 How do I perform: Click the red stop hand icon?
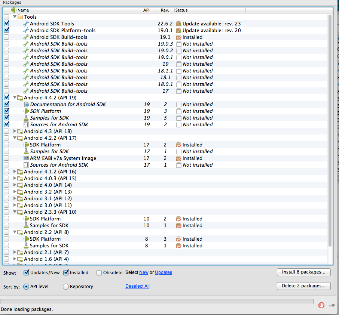pos(321,305)
